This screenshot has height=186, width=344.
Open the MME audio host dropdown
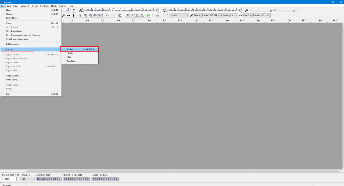point(180,16)
